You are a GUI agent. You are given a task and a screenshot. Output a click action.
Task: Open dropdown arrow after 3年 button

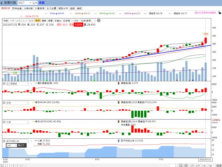(x=214, y=165)
